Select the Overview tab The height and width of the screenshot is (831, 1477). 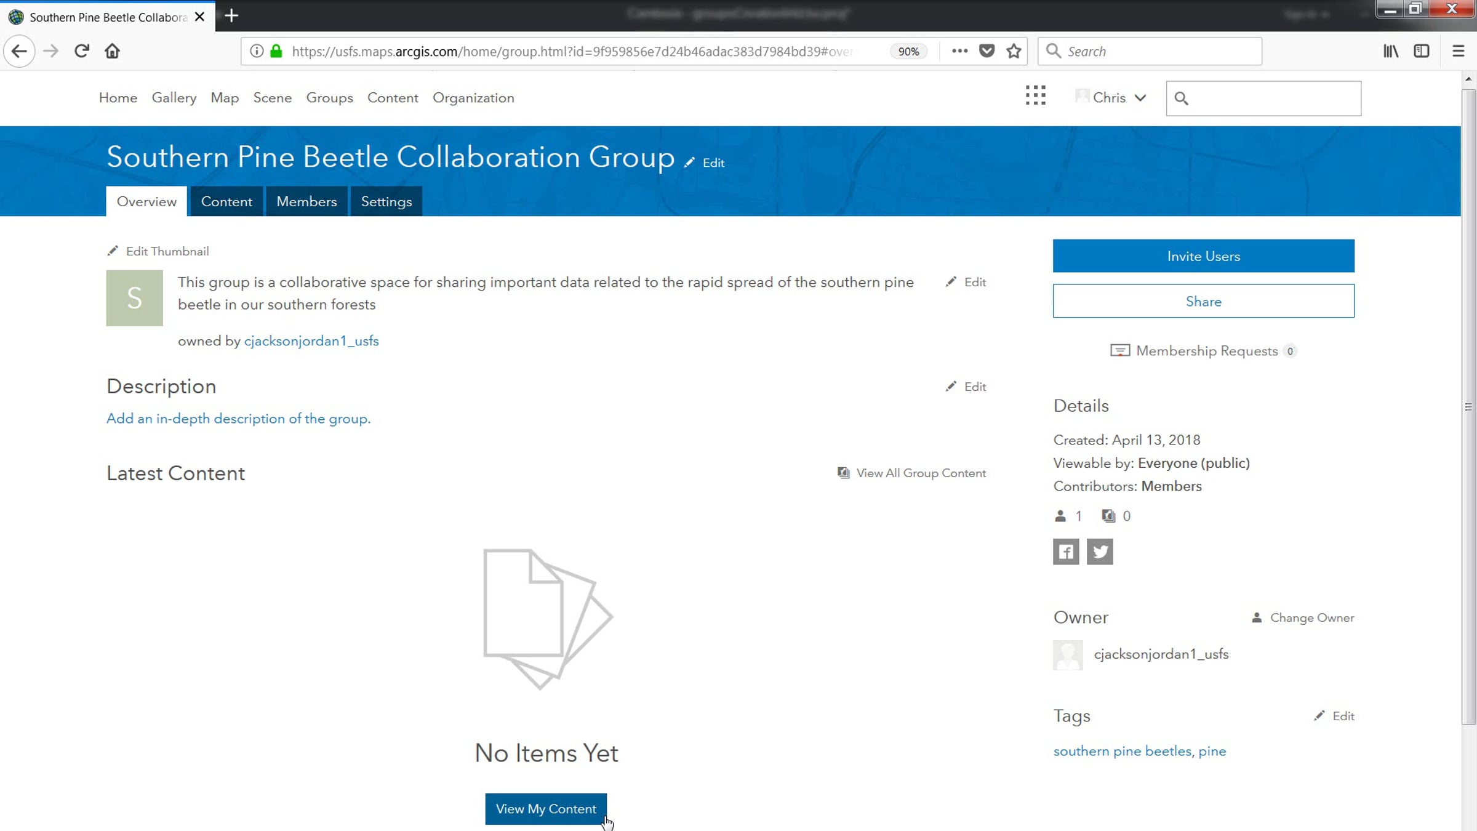(146, 201)
